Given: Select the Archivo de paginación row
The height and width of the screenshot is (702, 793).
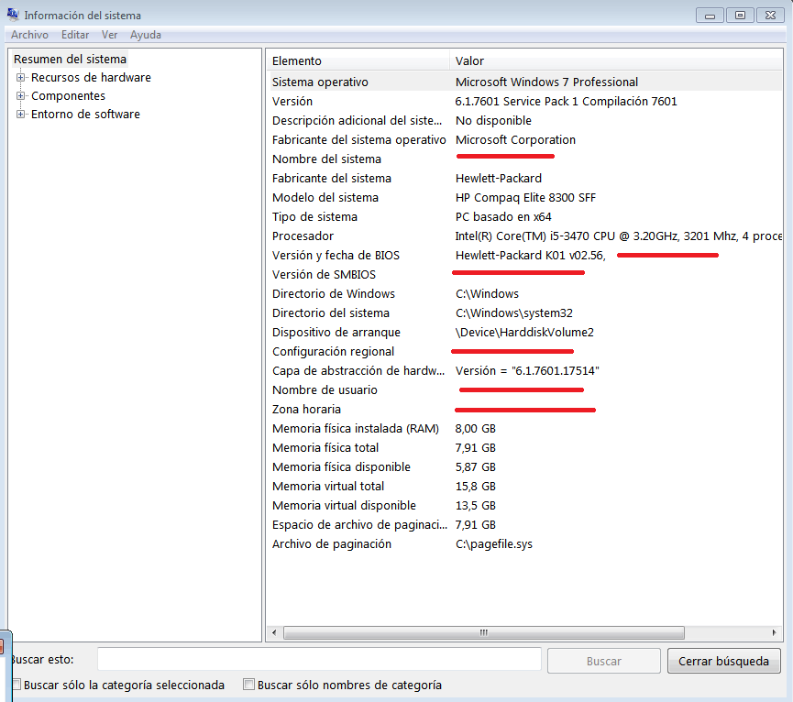Looking at the screenshot, I should pyautogui.click(x=525, y=543).
